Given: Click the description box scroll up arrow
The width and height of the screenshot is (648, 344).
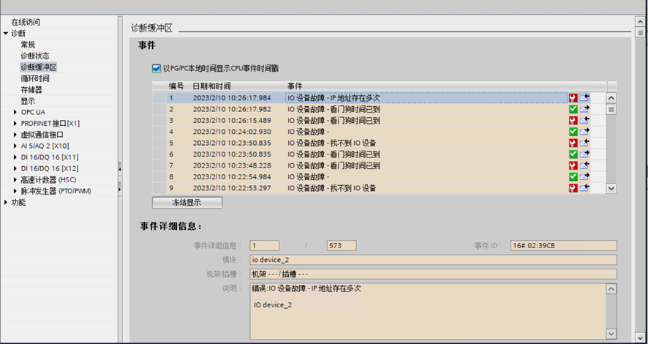Looking at the screenshot, I should (611, 289).
